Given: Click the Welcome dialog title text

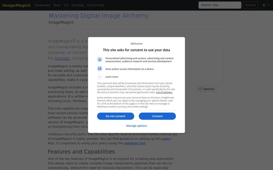Looking at the screenshot, I should (x=136, y=43).
